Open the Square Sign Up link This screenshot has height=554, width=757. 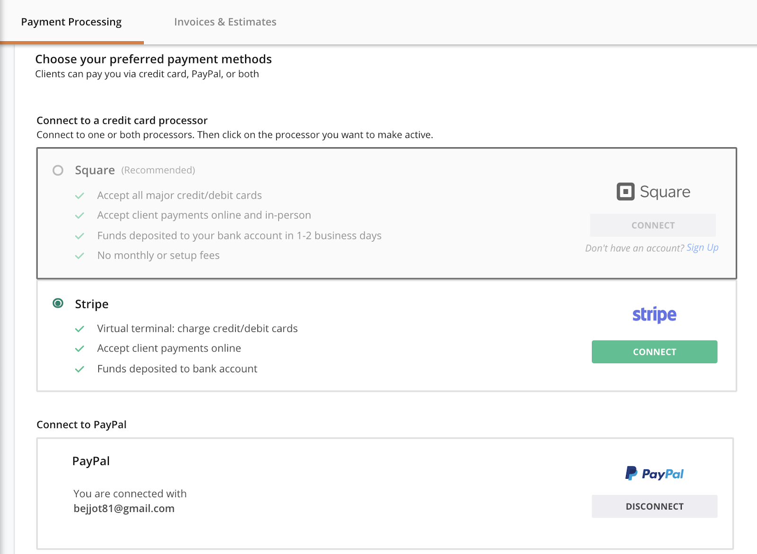click(703, 247)
